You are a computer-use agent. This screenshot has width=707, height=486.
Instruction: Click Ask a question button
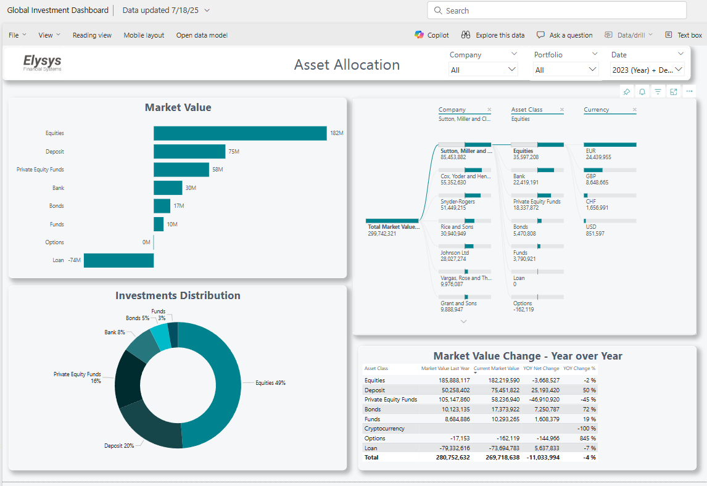pyautogui.click(x=564, y=35)
